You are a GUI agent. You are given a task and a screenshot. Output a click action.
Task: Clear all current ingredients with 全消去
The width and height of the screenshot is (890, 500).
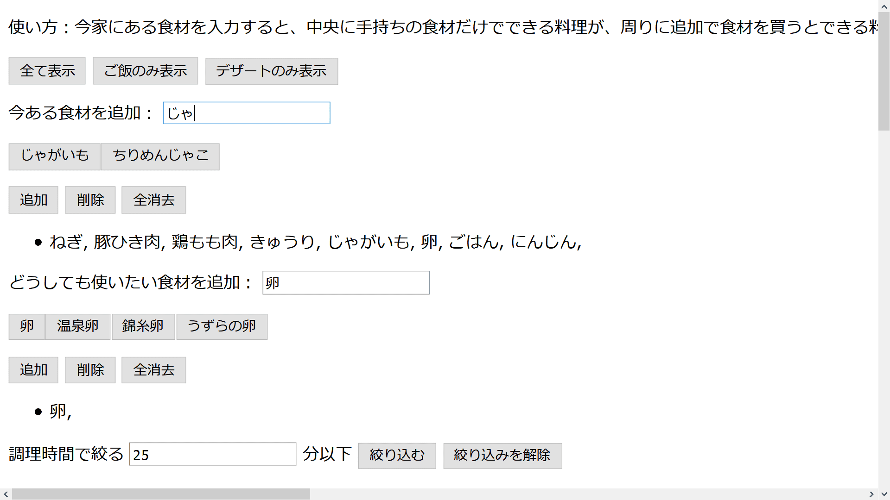(153, 200)
